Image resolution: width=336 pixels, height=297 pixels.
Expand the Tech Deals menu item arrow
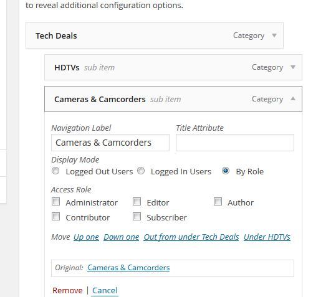point(274,35)
